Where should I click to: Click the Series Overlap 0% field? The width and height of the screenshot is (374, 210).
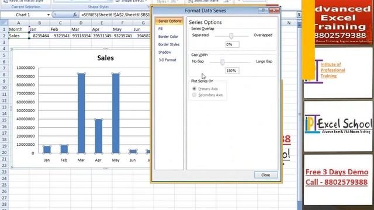[x=233, y=44]
